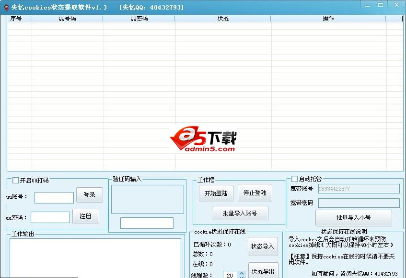Click the captcha image display area
Screen dimensions: 406x278
click(x=148, y=199)
